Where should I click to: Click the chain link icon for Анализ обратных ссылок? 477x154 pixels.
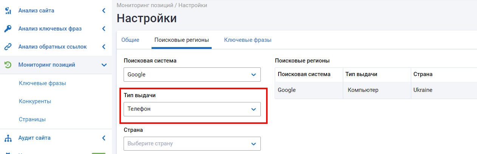pos(8,47)
